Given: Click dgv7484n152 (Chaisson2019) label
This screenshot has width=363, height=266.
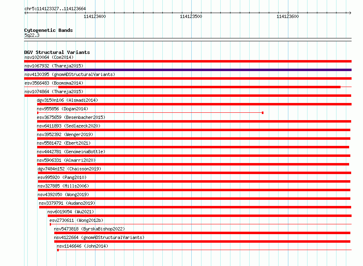Looking at the screenshot, I should click(69, 169).
